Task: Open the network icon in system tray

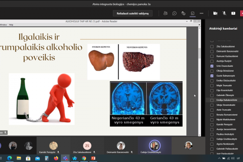Action: [228, 158]
